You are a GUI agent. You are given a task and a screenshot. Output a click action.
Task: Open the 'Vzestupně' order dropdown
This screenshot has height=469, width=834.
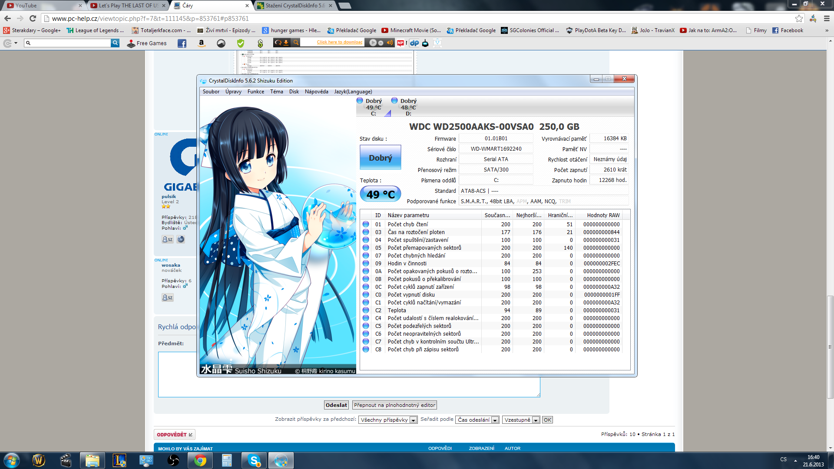pos(521,420)
